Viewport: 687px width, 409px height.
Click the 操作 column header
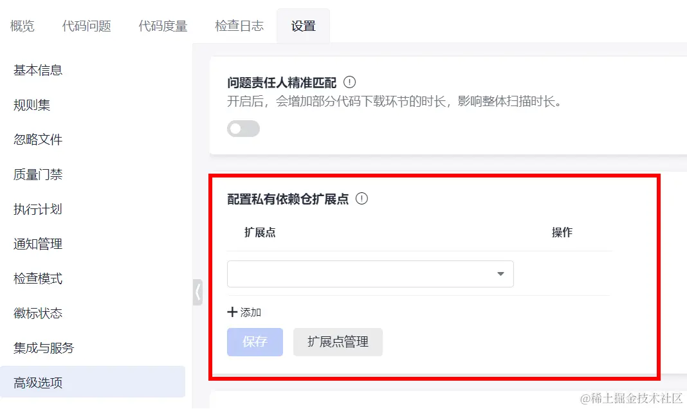562,233
